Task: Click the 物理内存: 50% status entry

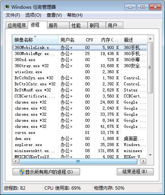Action: click(109, 188)
